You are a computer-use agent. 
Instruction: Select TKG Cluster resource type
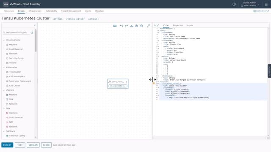coord(14,72)
